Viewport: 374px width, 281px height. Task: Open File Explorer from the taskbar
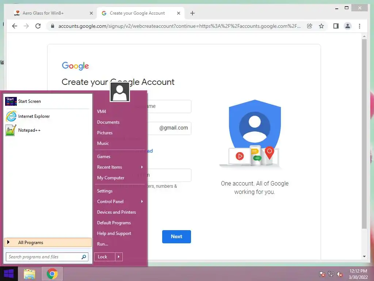pos(29,274)
